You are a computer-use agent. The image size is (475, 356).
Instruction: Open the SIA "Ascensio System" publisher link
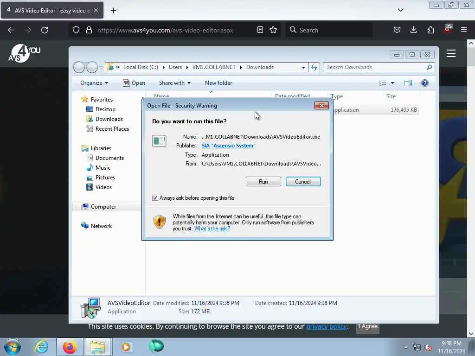[228, 146]
